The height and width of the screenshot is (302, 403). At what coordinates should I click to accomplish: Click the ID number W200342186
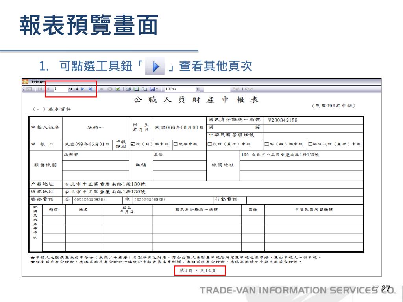(283, 120)
